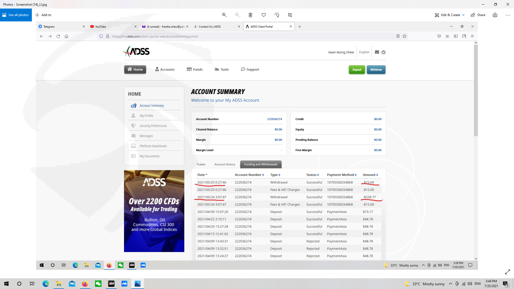Click the ADSS logo
This screenshot has width=514, height=289.
[136, 51]
